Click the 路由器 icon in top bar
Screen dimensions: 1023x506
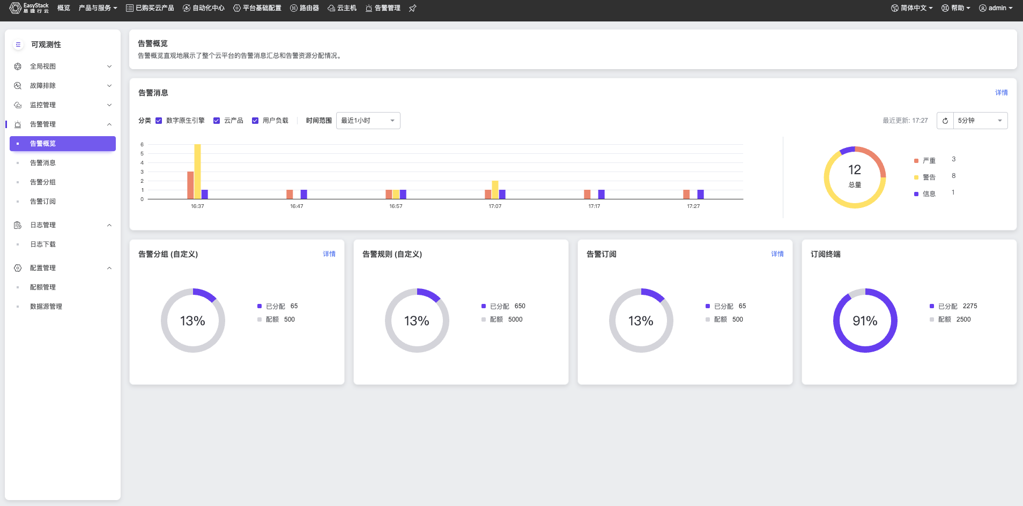pos(293,8)
